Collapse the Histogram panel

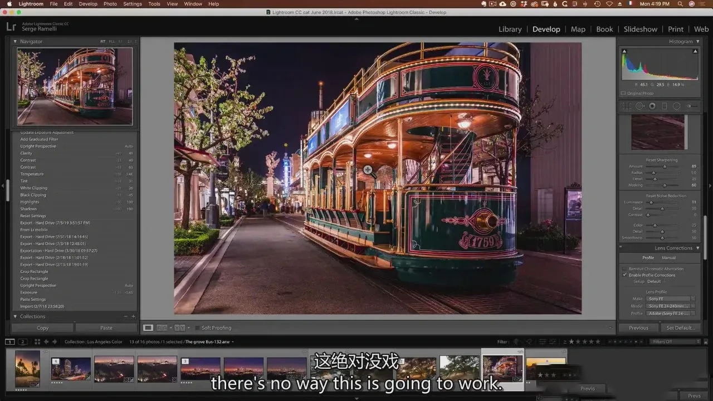[697, 41]
